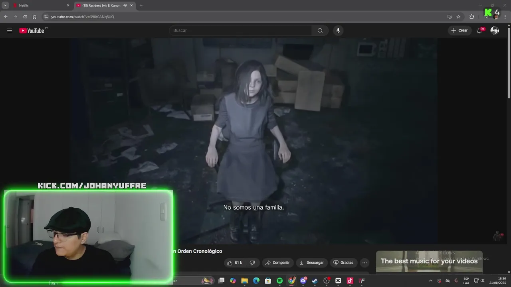Open File Explorer from the taskbar

pyautogui.click(x=244, y=281)
